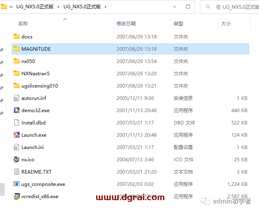Select the ugs_composite.exe file name
Viewport: 259px width, 212px height.
[x=43, y=184]
